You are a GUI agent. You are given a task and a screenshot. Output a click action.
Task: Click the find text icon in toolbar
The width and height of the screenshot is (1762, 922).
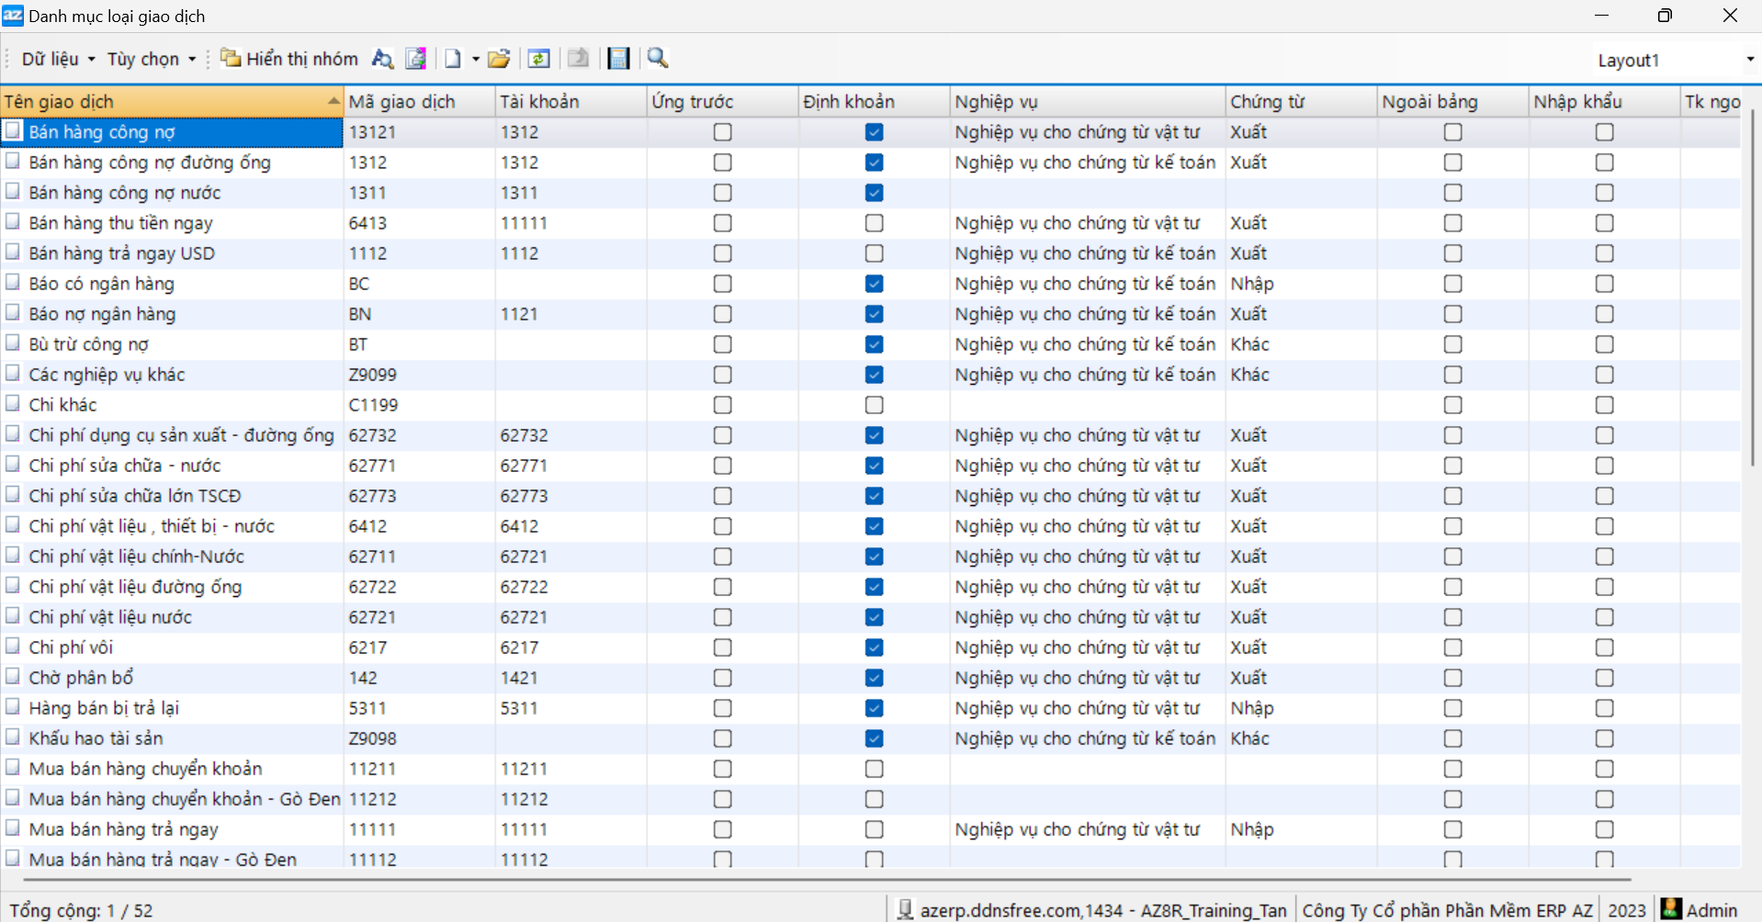[x=382, y=59]
